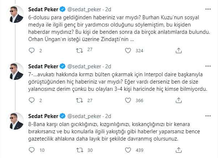Open @sedat_peker handle on the second tweet
The width and height of the screenshot is (218, 158).
click(84, 66)
